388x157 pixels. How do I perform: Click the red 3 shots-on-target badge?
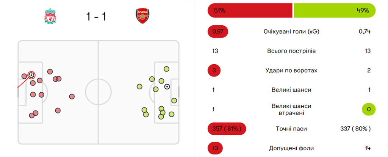(x=214, y=70)
